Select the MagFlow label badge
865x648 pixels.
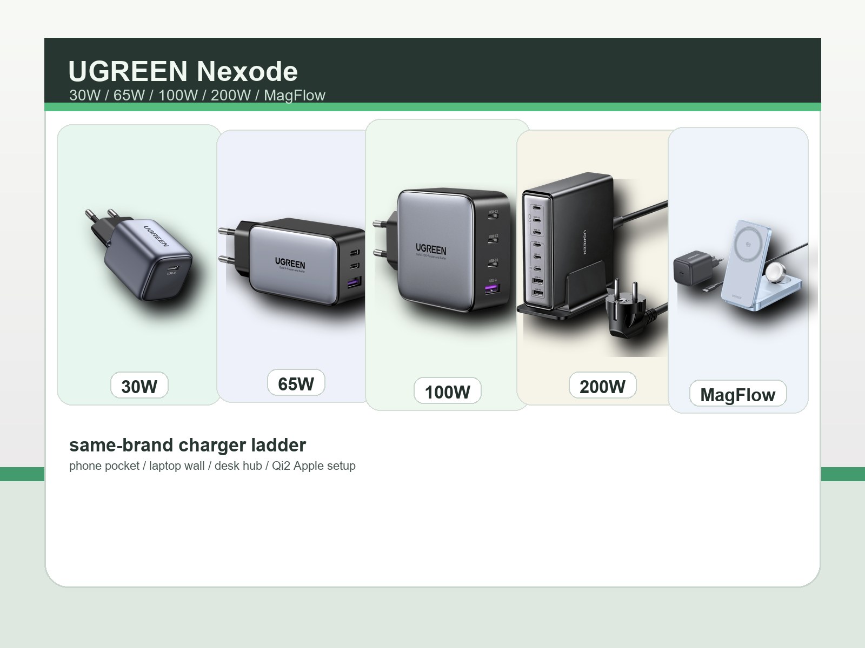(x=738, y=394)
